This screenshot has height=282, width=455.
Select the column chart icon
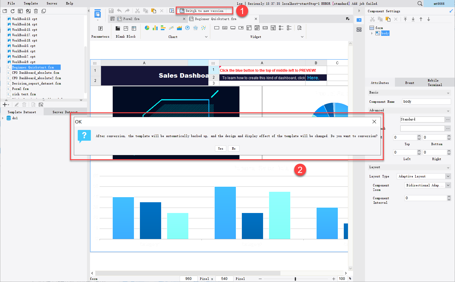pos(155,28)
